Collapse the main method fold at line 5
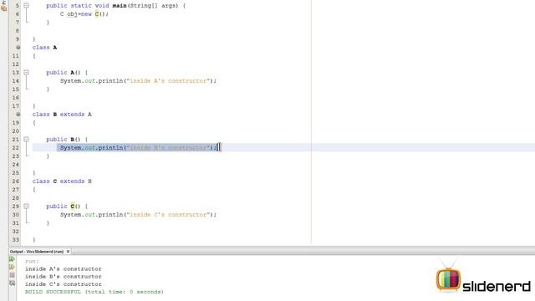 pyautogui.click(x=26, y=6)
